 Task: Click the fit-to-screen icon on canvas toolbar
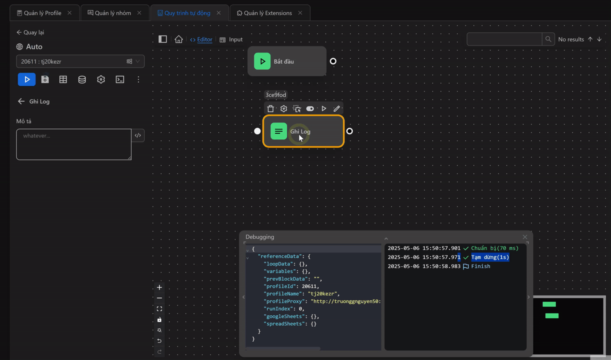(x=159, y=308)
